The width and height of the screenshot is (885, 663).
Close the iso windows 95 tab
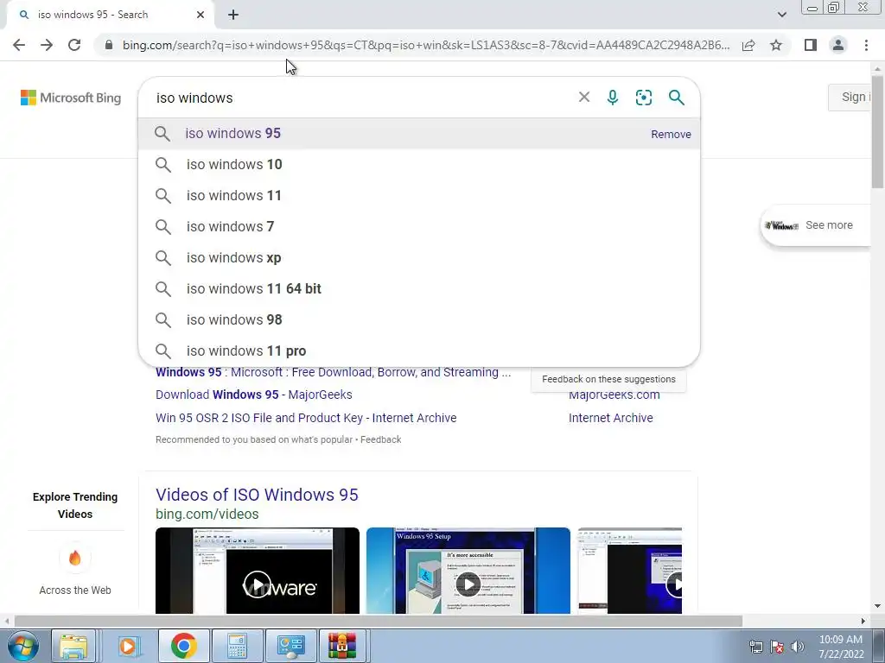click(201, 15)
